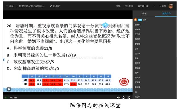Click option A 科举制度的完善11/8
The image size is (178, 111).
click(30, 48)
